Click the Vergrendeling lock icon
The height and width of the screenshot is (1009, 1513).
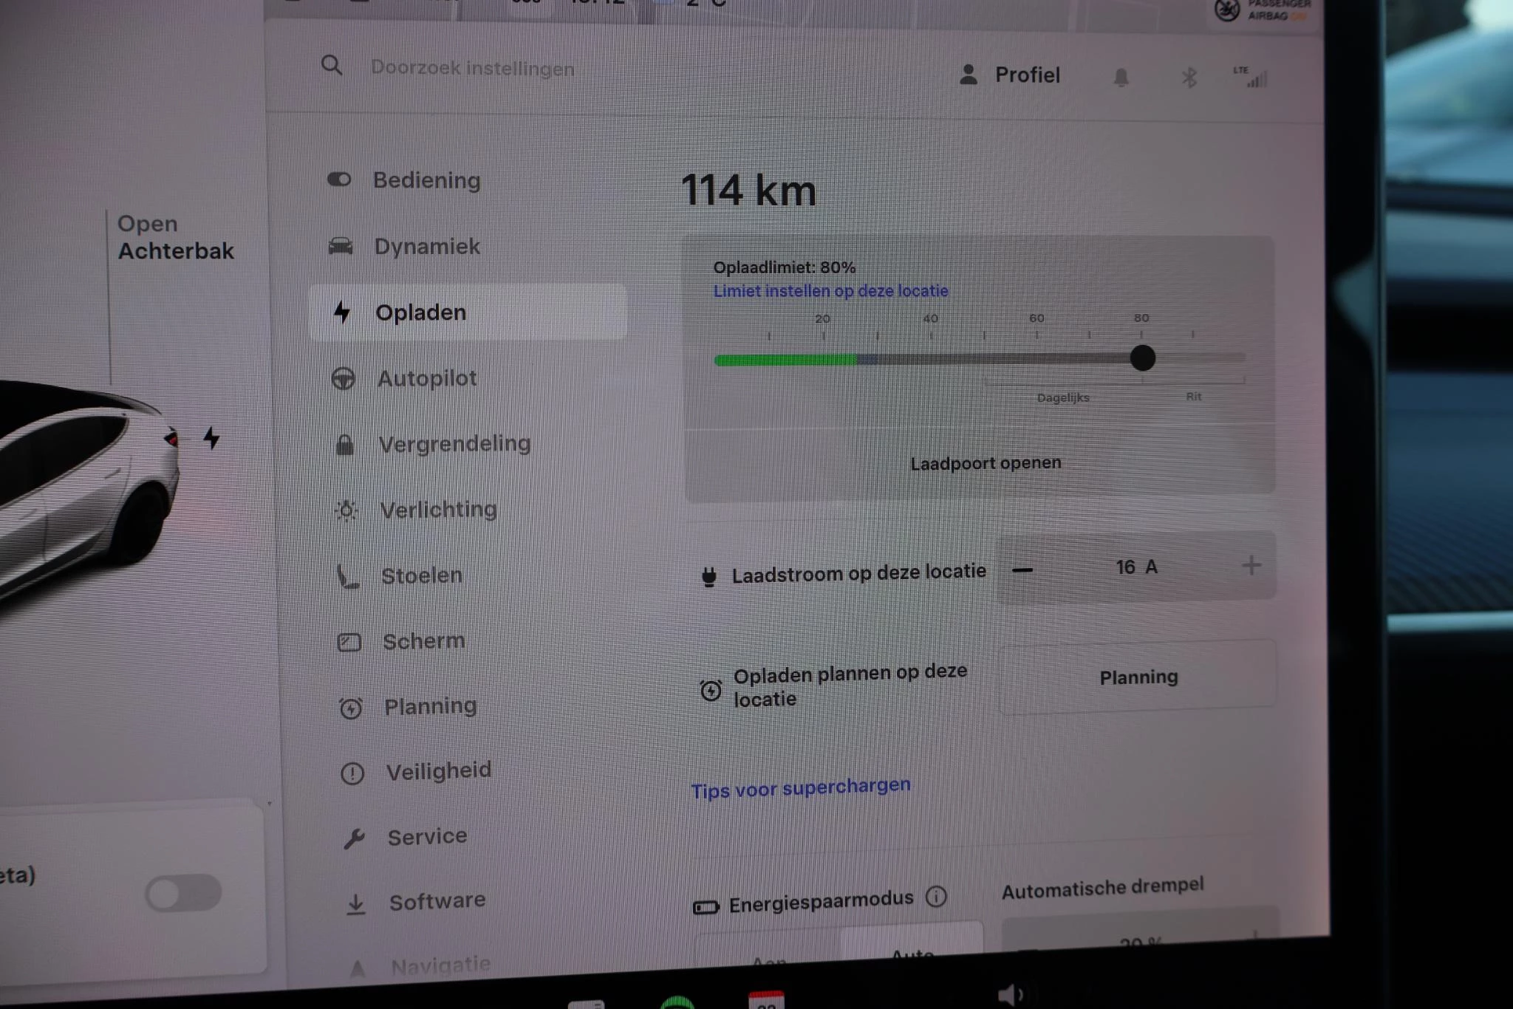(x=346, y=444)
